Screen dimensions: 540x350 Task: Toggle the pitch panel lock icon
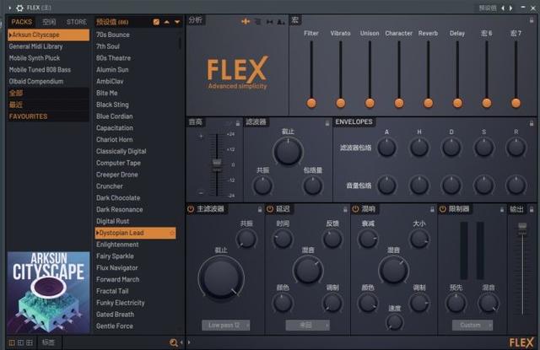pyautogui.click(x=238, y=123)
